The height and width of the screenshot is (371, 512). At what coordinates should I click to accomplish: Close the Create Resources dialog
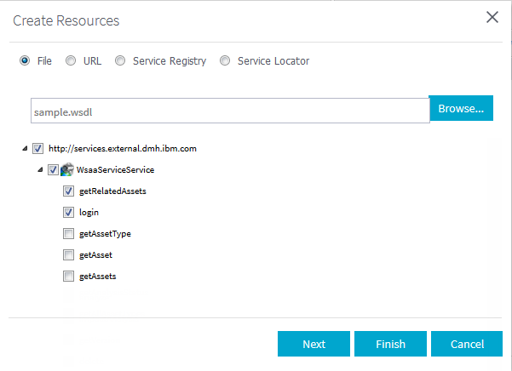point(492,18)
